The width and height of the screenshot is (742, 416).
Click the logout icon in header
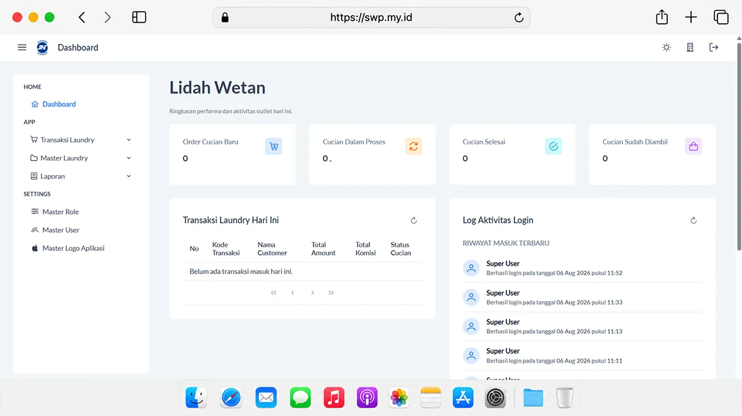point(714,47)
